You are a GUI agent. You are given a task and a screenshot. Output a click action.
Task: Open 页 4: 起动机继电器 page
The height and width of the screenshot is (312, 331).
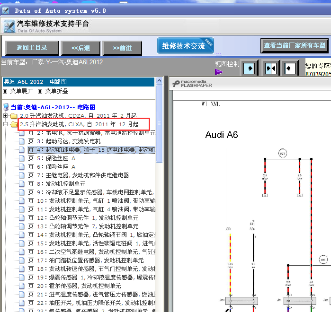click(91, 150)
